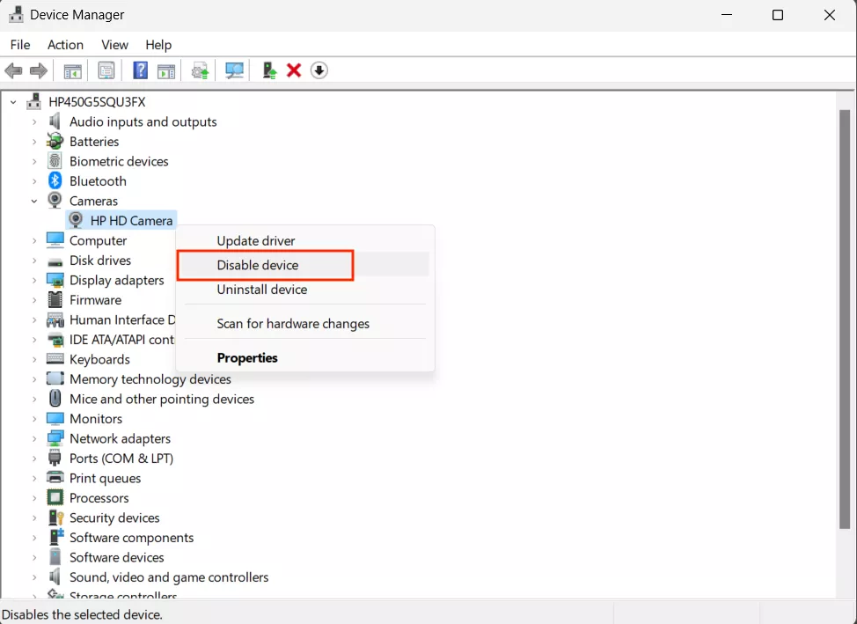Click the Back arrow toolbar icon
857x624 pixels.
[x=13, y=70]
